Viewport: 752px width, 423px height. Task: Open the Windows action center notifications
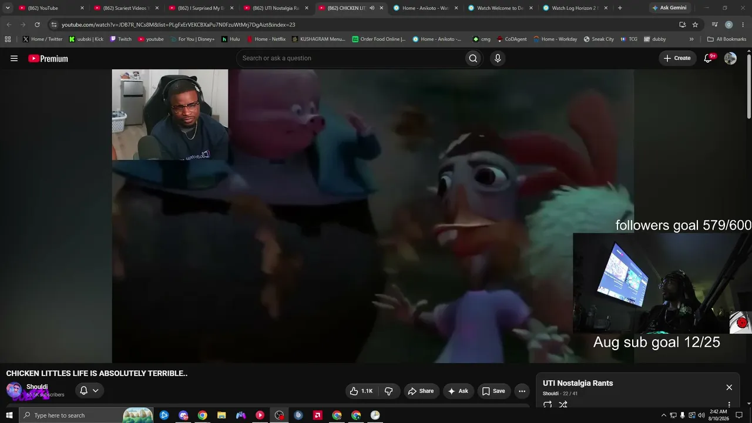click(740, 415)
